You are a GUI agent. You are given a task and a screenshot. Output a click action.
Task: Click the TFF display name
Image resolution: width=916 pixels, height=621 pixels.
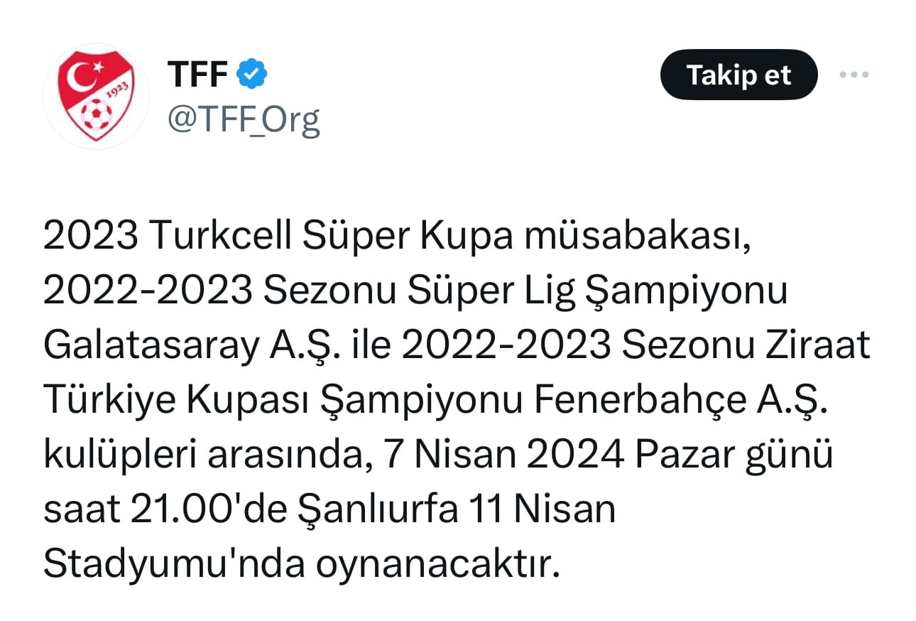(x=198, y=74)
